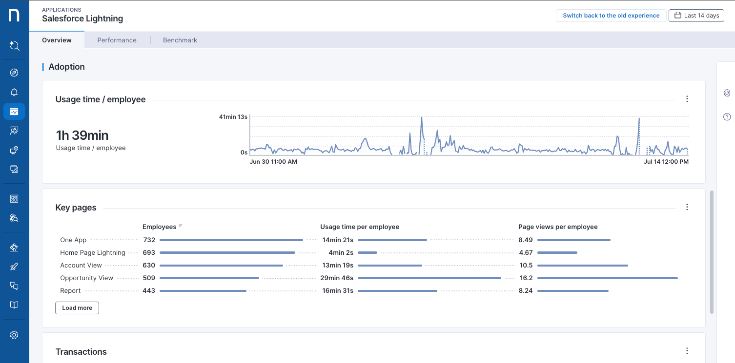
Task: Click the help question mark icon
Action: (x=727, y=116)
